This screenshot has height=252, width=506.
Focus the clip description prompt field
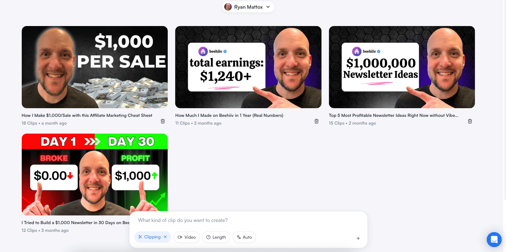[x=248, y=220]
